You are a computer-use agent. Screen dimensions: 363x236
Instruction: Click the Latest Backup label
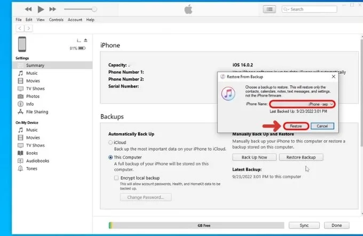coord(247,170)
